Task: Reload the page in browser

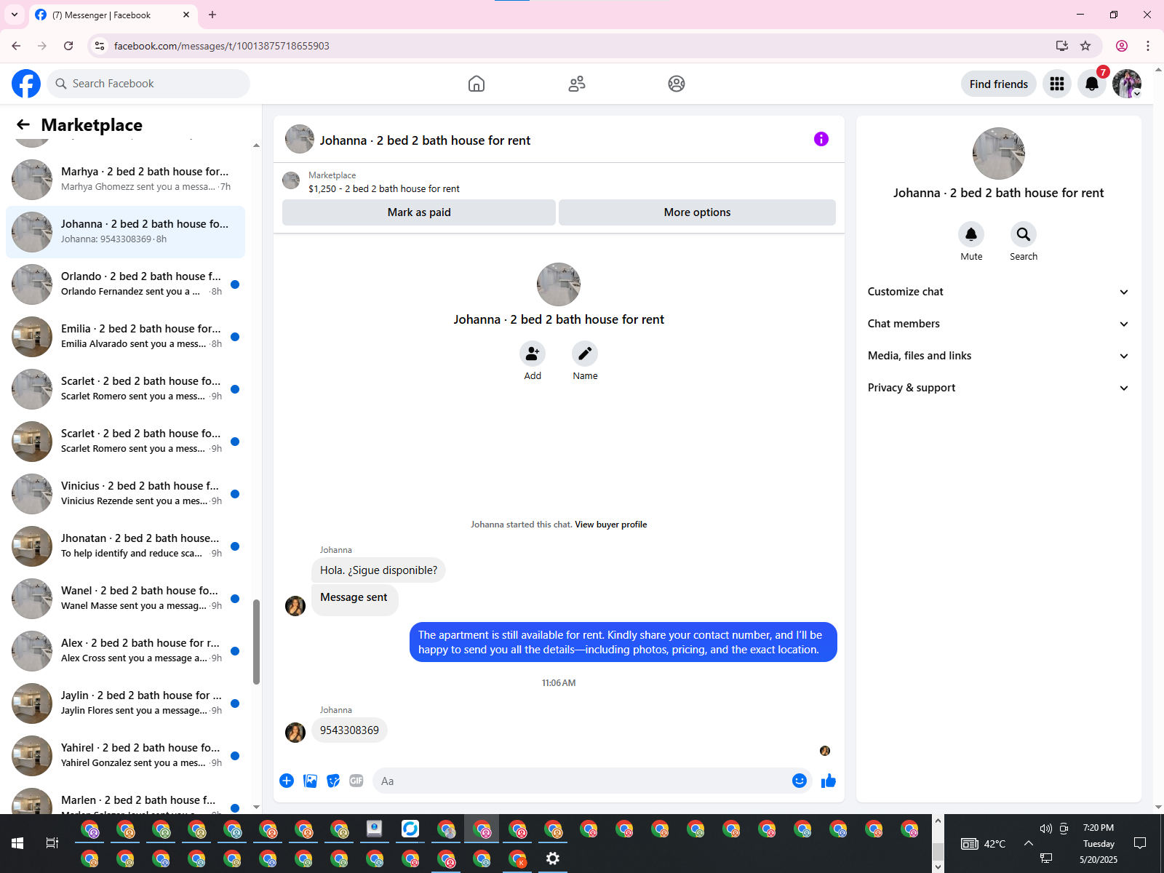Action: [x=68, y=46]
